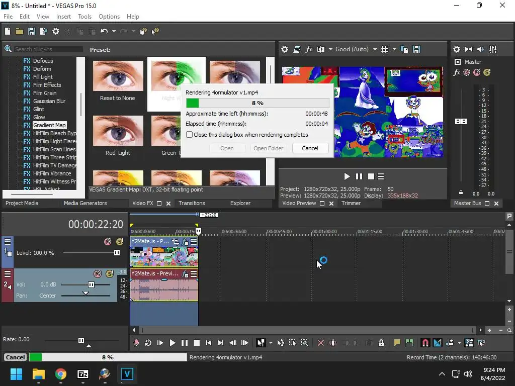This screenshot has height=386, width=515.
Task: Switch to the Trimmer tab
Action: click(351, 203)
